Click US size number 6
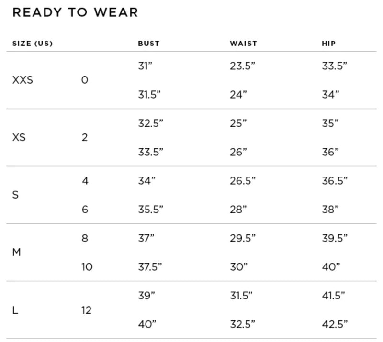 click(85, 210)
